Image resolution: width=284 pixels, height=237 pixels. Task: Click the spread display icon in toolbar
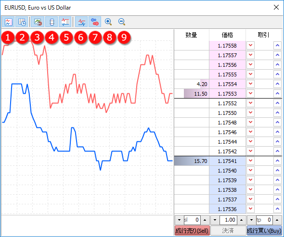(x=52, y=22)
